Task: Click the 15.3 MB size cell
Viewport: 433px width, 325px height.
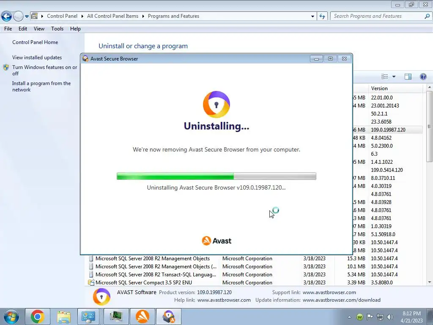Action: [356, 259]
